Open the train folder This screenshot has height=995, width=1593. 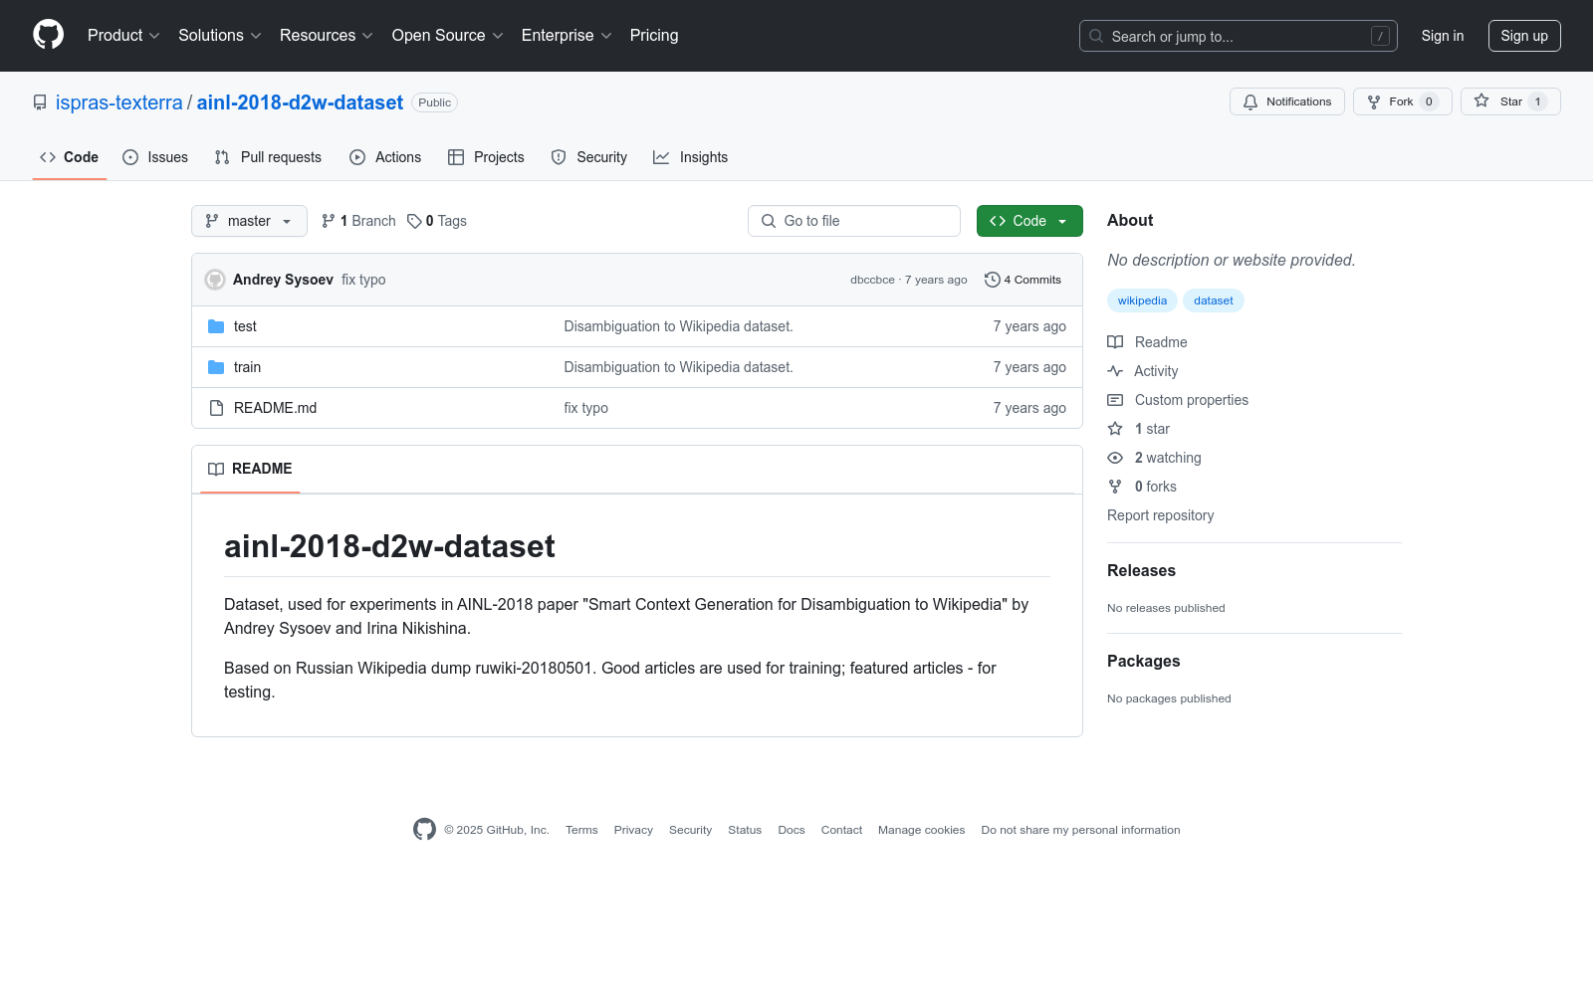click(x=247, y=367)
